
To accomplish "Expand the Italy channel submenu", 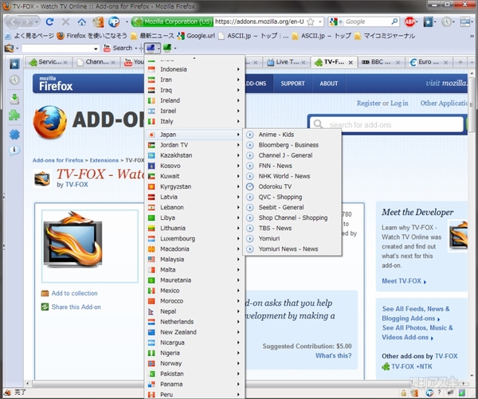I will point(195,121).
